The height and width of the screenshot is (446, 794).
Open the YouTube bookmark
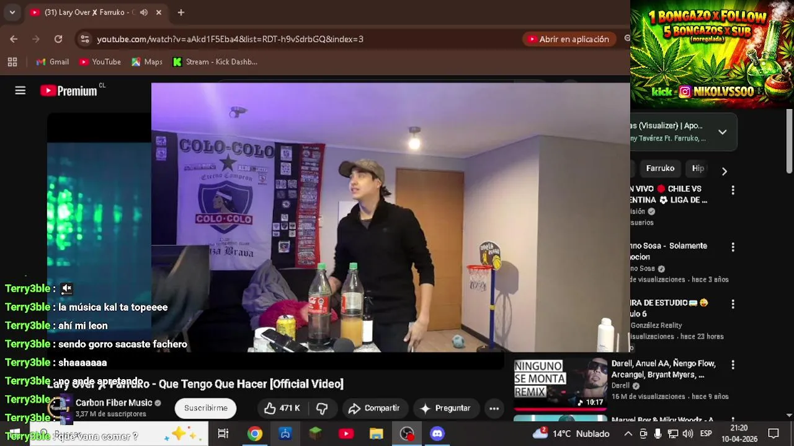tap(100, 62)
